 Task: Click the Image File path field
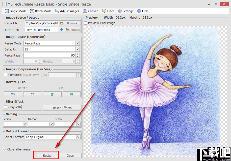click(42, 23)
